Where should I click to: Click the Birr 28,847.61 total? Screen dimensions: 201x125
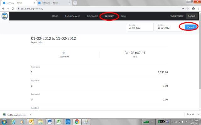(135, 53)
